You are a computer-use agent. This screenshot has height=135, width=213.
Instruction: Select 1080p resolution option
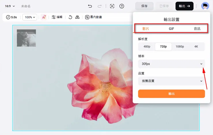[180, 47]
